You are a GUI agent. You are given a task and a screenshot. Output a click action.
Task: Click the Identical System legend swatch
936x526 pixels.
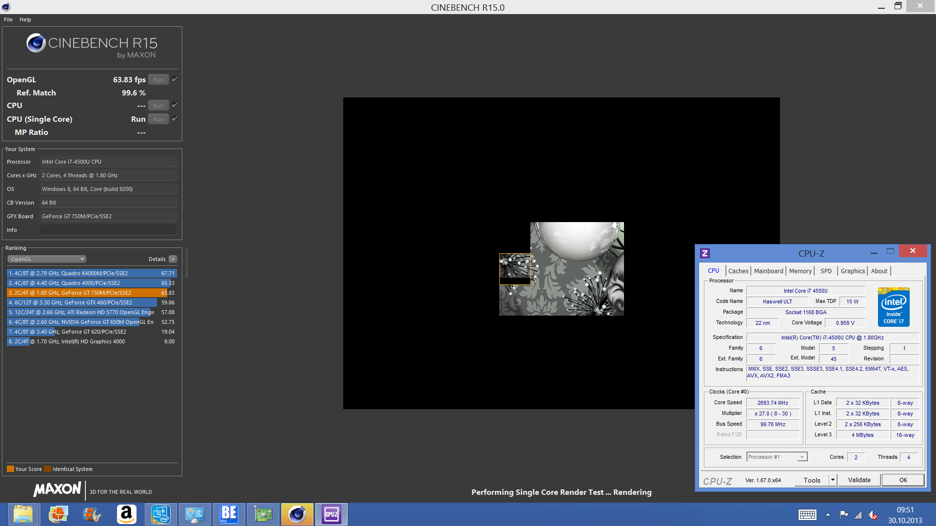pos(47,469)
